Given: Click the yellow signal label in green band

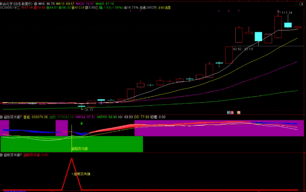Looking at the screenshot, I should tap(79, 149).
